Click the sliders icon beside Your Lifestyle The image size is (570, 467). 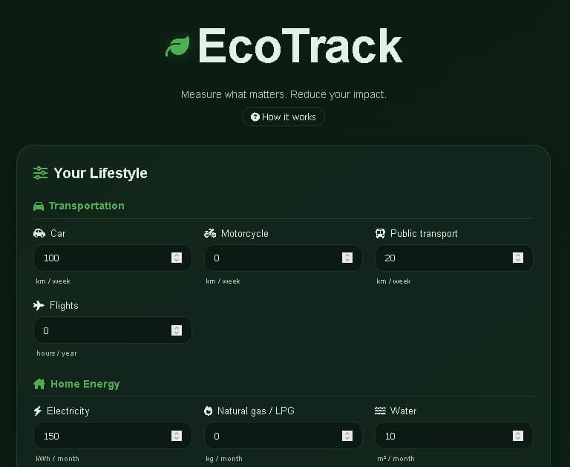tap(40, 173)
